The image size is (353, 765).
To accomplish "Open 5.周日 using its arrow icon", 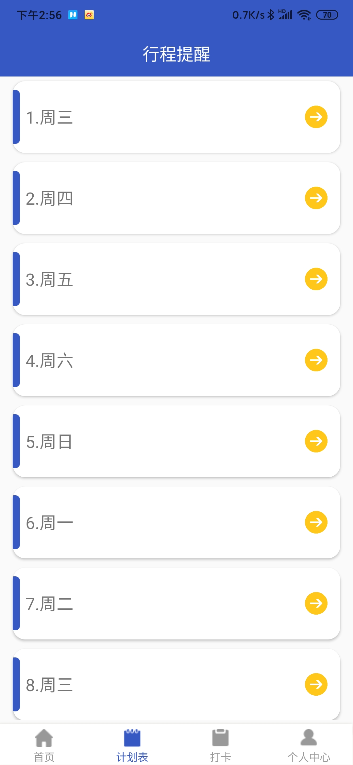I will click(316, 441).
